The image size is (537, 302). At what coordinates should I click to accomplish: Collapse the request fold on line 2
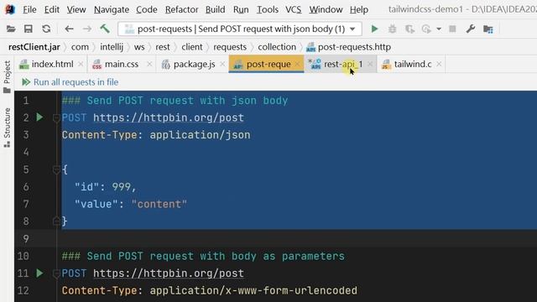56,118
